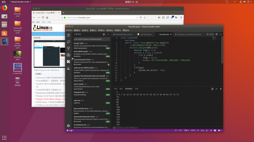Install the Auto NPM install extension

click(108, 56)
